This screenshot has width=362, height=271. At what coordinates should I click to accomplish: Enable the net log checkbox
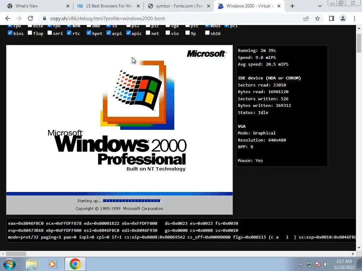[x=148, y=33]
